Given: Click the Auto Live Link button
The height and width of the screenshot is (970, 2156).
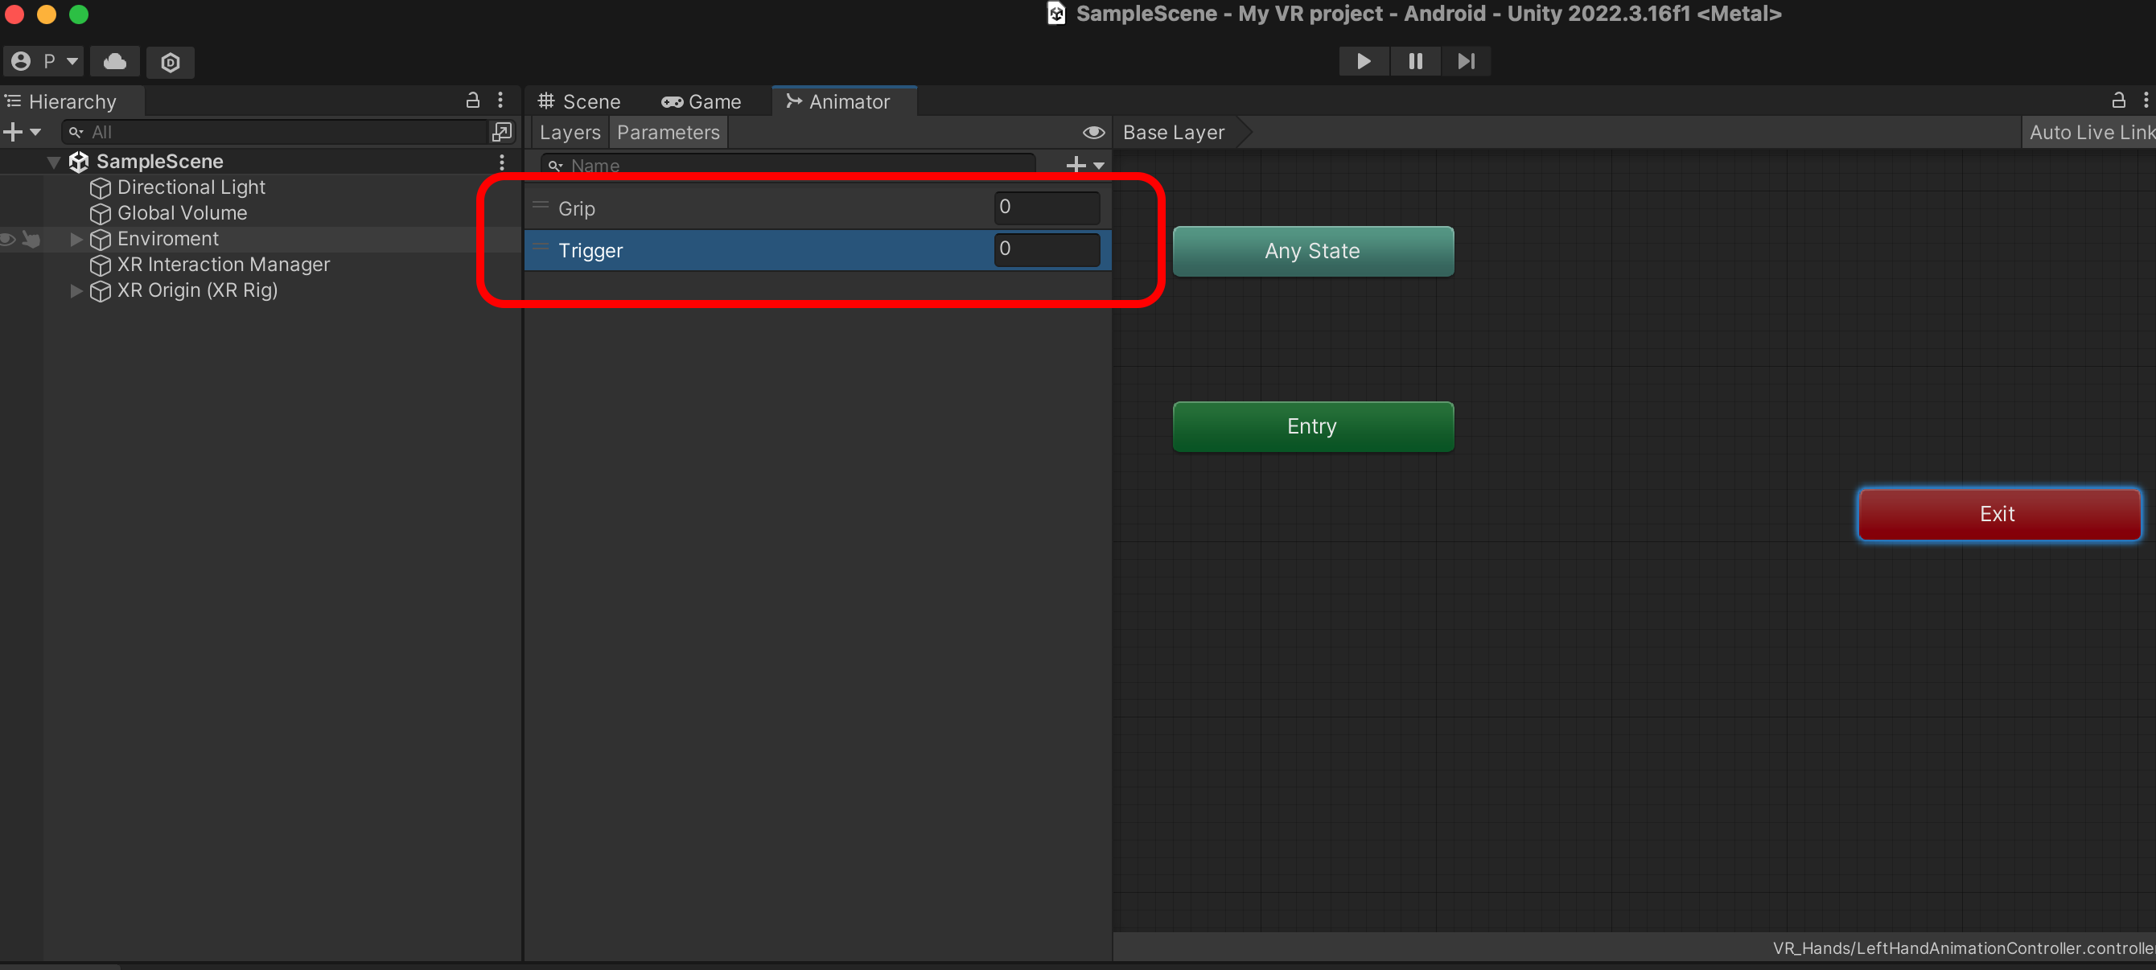Looking at the screenshot, I should (2090, 132).
